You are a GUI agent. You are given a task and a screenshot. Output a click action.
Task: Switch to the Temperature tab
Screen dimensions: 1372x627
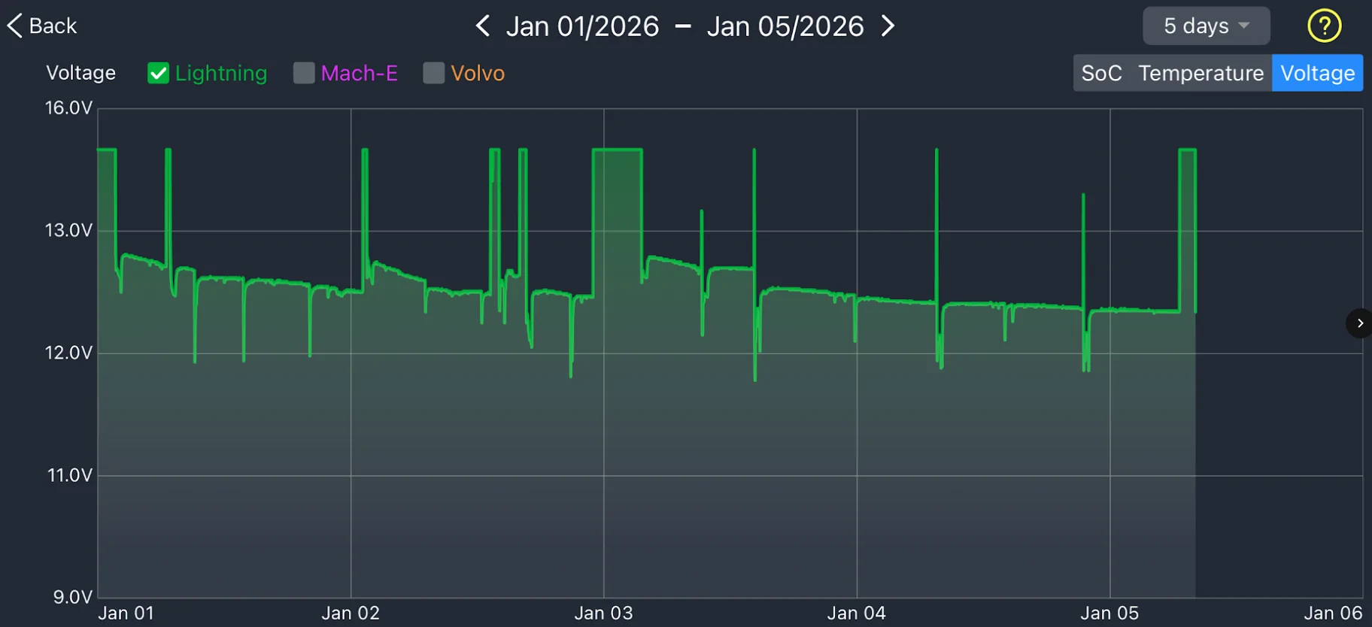1200,73
